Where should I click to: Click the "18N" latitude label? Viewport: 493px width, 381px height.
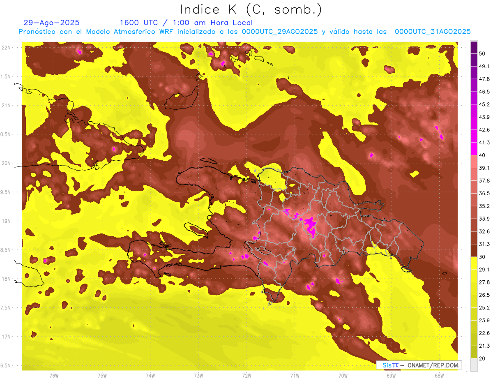pyautogui.click(x=7, y=279)
